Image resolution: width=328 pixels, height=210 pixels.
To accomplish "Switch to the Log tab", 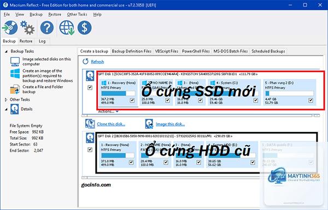I will pyautogui.click(x=42, y=41).
